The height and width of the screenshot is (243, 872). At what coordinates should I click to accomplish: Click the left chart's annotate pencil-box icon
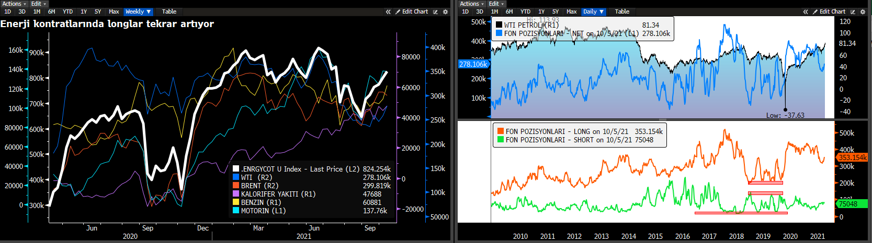435,11
